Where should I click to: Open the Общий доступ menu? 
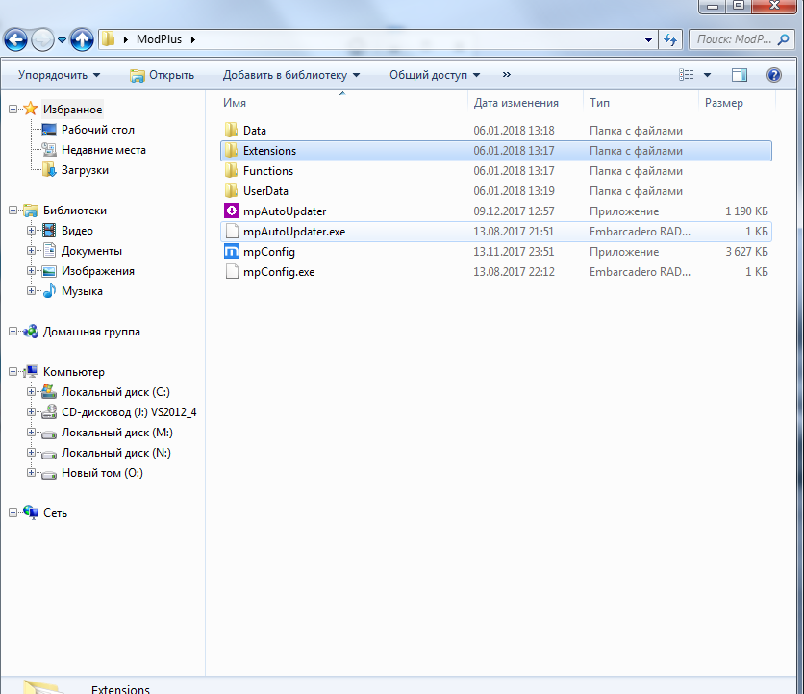pyautogui.click(x=435, y=75)
